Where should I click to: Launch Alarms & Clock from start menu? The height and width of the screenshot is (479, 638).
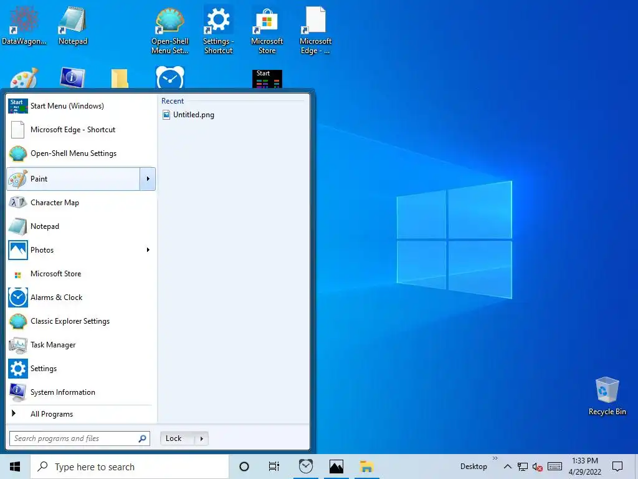click(81, 298)
